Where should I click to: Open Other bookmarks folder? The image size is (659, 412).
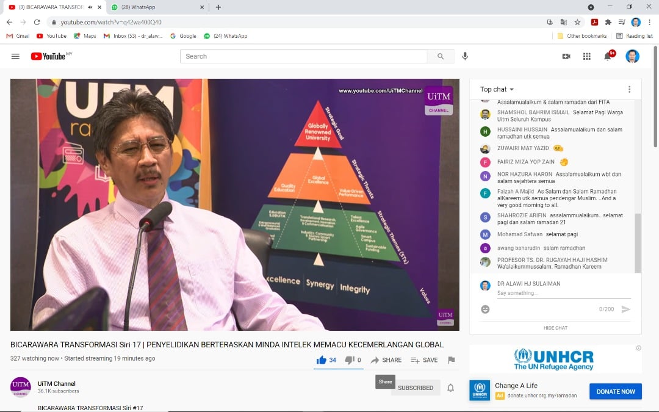582,36
